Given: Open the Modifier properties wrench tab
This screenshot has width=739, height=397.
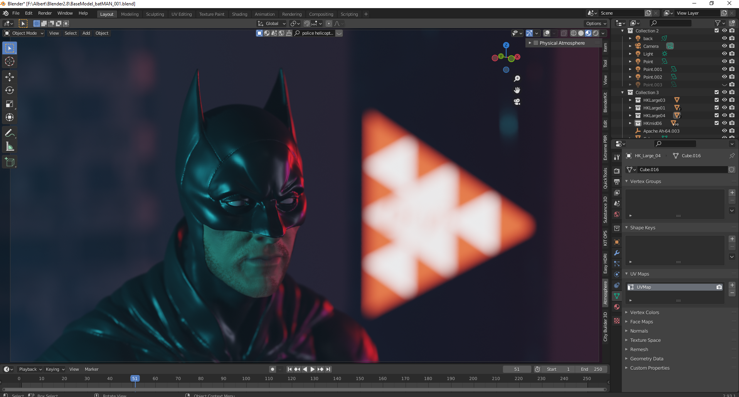Looking at the screenshot, I should pos(617,253).
